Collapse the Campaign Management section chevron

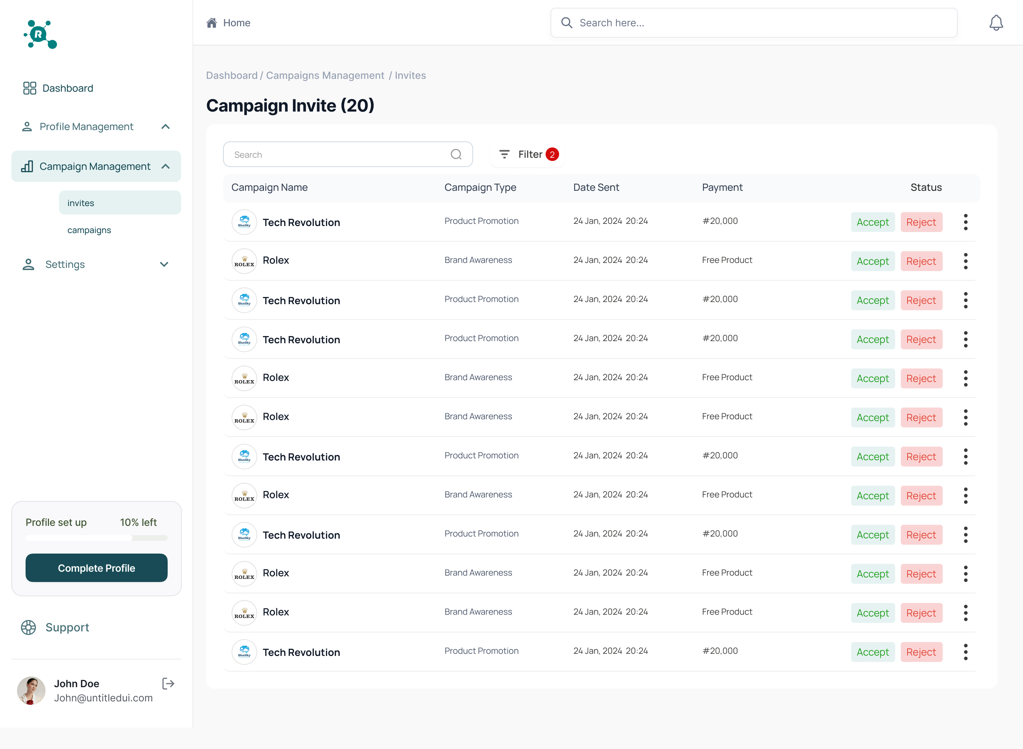pyautogui.click(x=166, y=166)
